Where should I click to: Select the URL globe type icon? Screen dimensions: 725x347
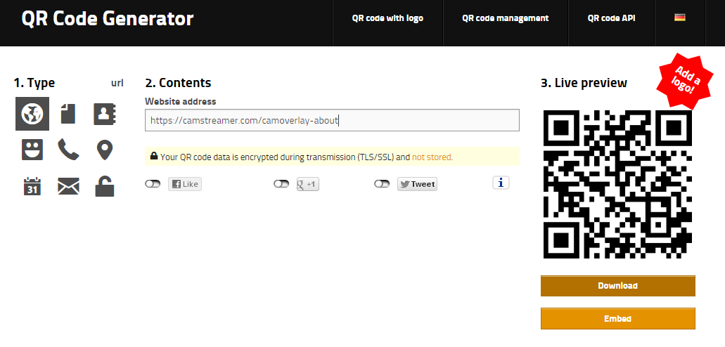pos(32,114)
